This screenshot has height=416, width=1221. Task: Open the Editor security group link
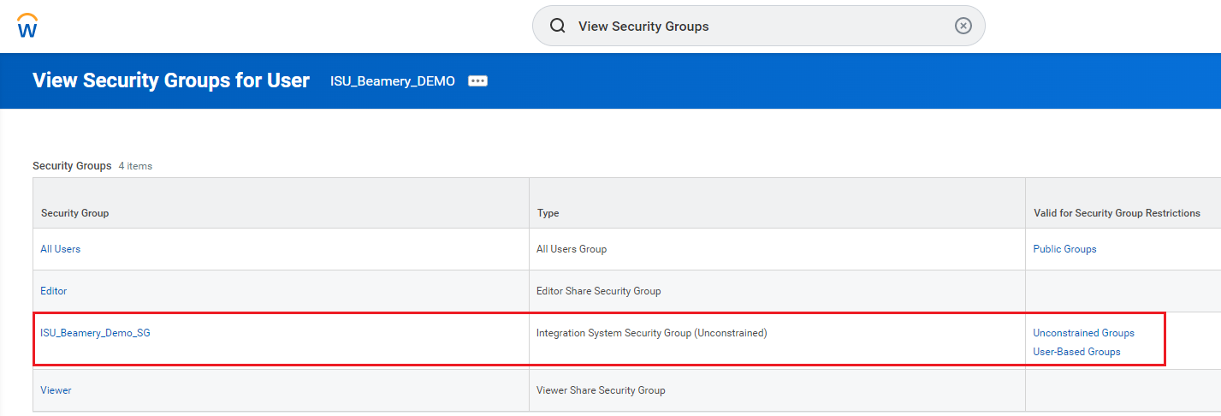(54, 291)
